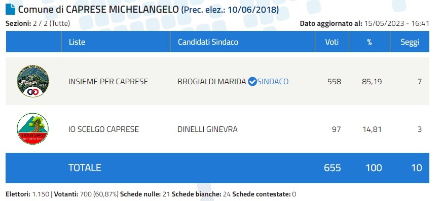Image resolution: width=442 pixels, height=201 pixels.
Task: Click the total votes figure 655
Action: (333, 167)
